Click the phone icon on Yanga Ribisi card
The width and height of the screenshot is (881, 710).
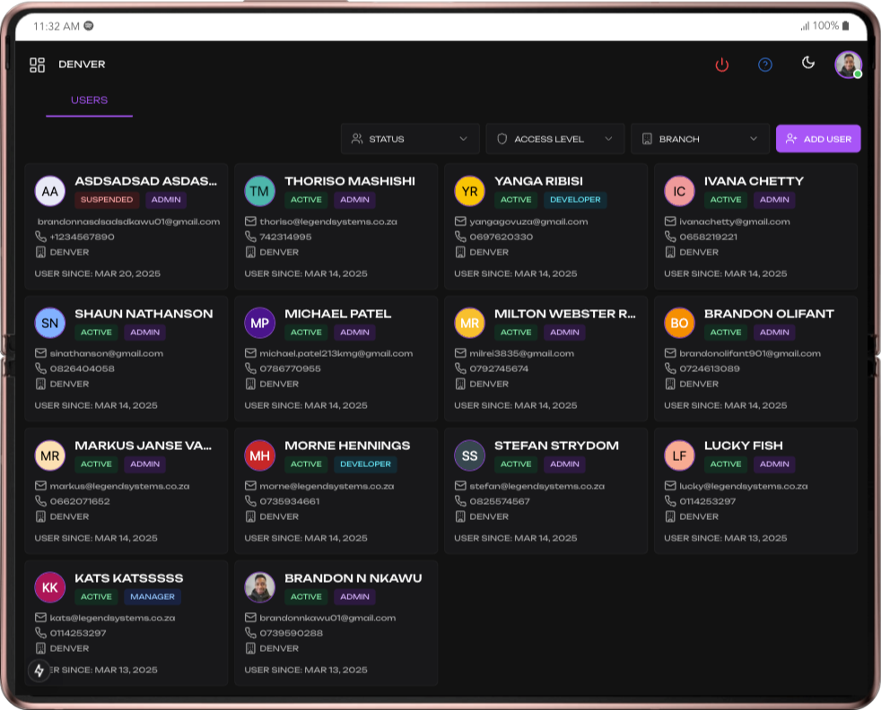(x=461, y=237)
